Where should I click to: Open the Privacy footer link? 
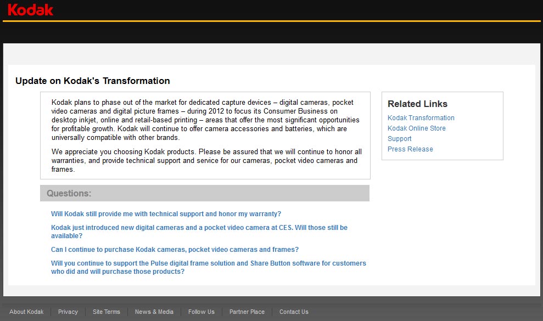click(x=68, y=312)
